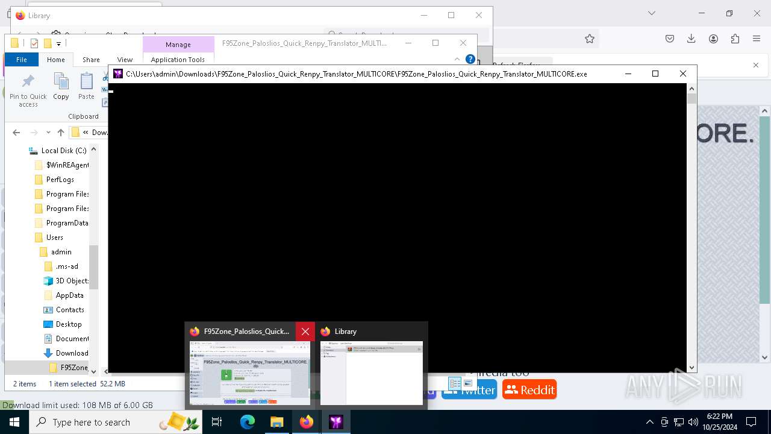This screenshot has height=434, width=771.
Task: Launch Microsoft Edge from taskbar
Action: [248, 422]
